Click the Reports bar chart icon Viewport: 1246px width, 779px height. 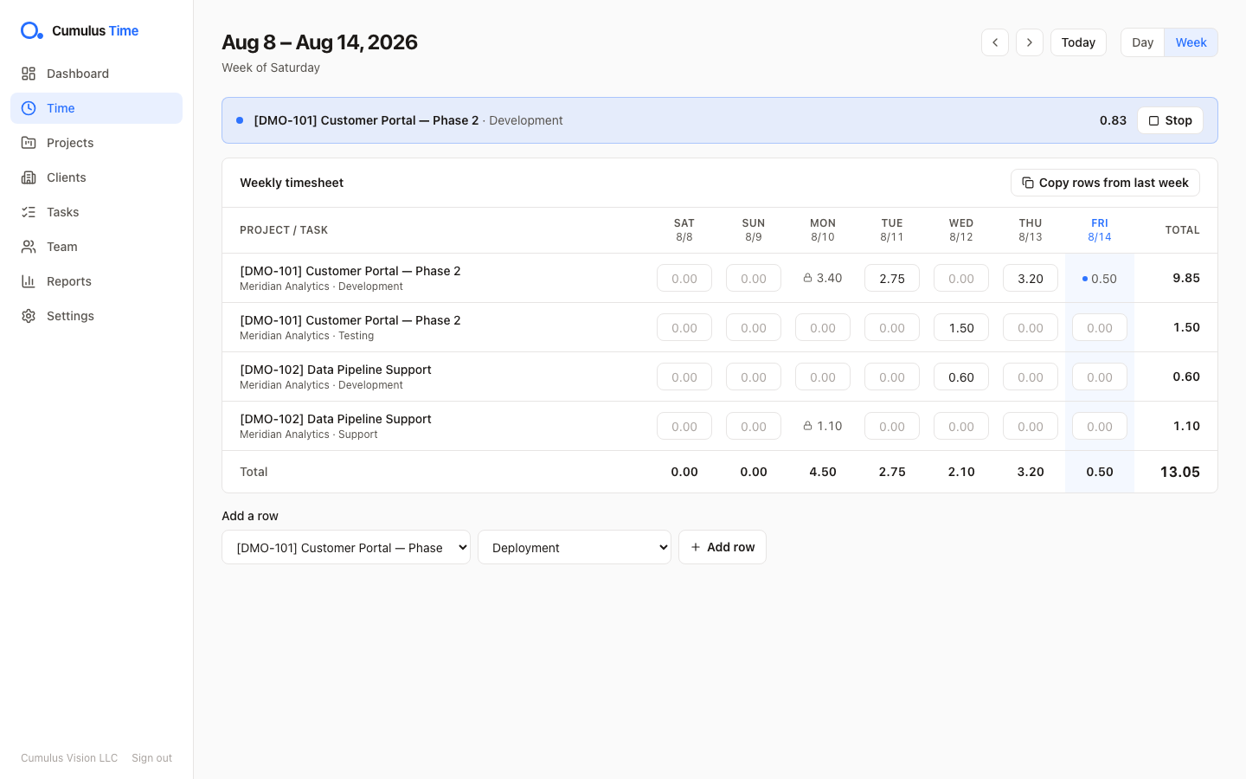[x=29, y=281]
